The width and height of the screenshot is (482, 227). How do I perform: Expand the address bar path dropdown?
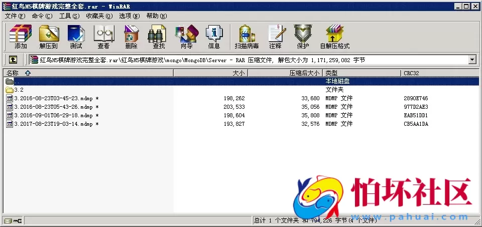pos(473,60)
